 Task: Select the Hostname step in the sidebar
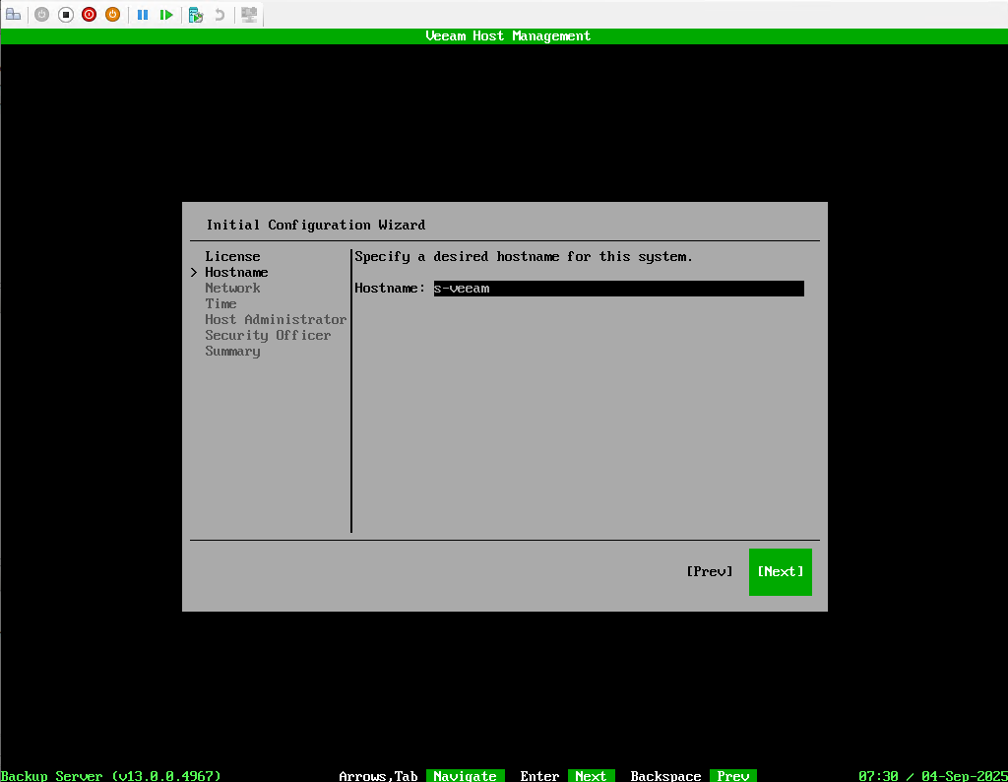(x=236, y=272)
